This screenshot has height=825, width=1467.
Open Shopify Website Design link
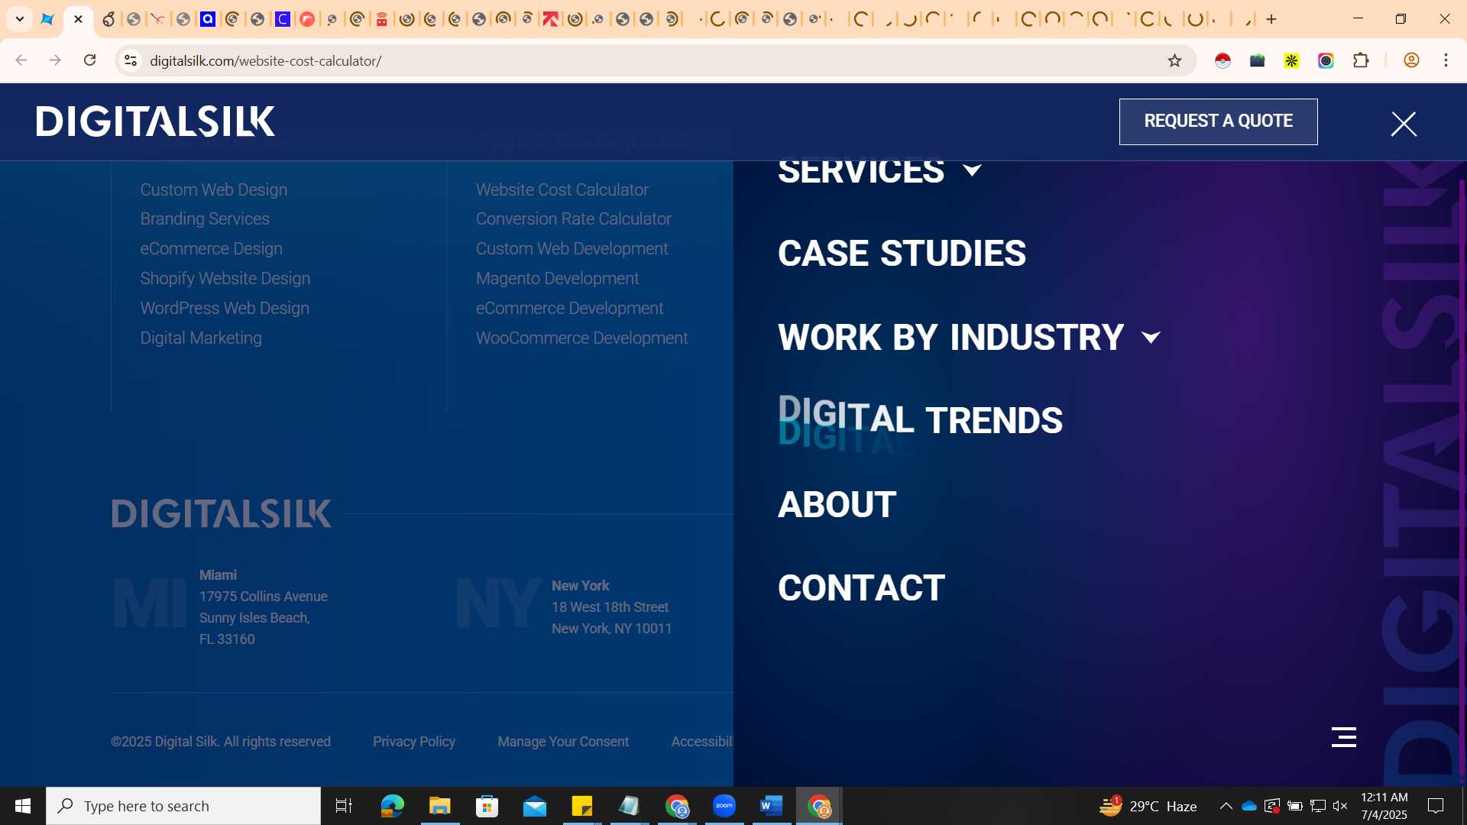coord(225,278)
